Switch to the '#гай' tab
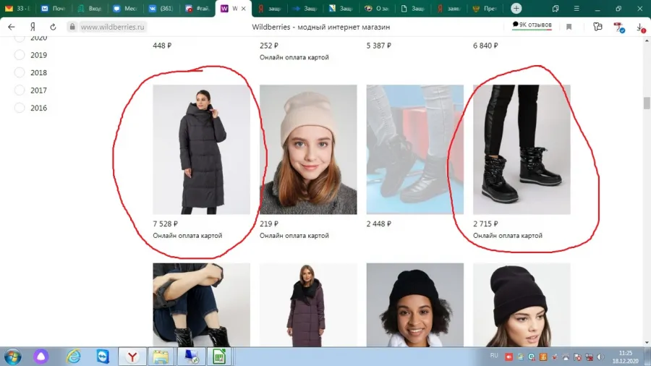 (x=197, y=8)
